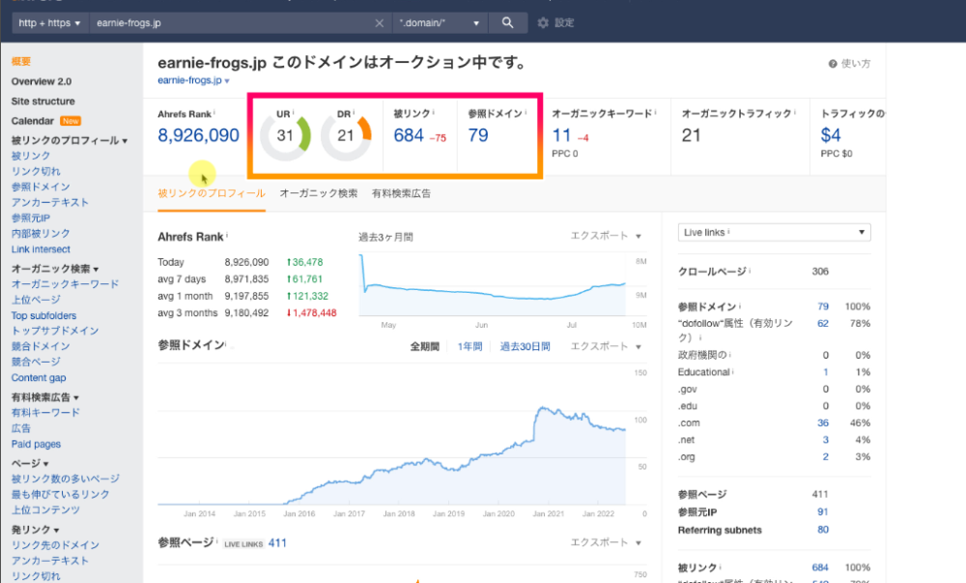
Task: Click Referring subnets count 80
Action: tap(822, 530)
